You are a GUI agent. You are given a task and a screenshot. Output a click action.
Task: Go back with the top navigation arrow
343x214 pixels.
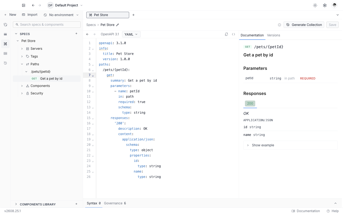coord(33,5)
